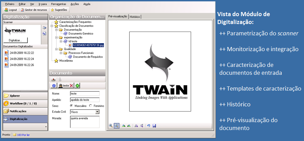Collapse the Qualidade folder

[56, 49]
